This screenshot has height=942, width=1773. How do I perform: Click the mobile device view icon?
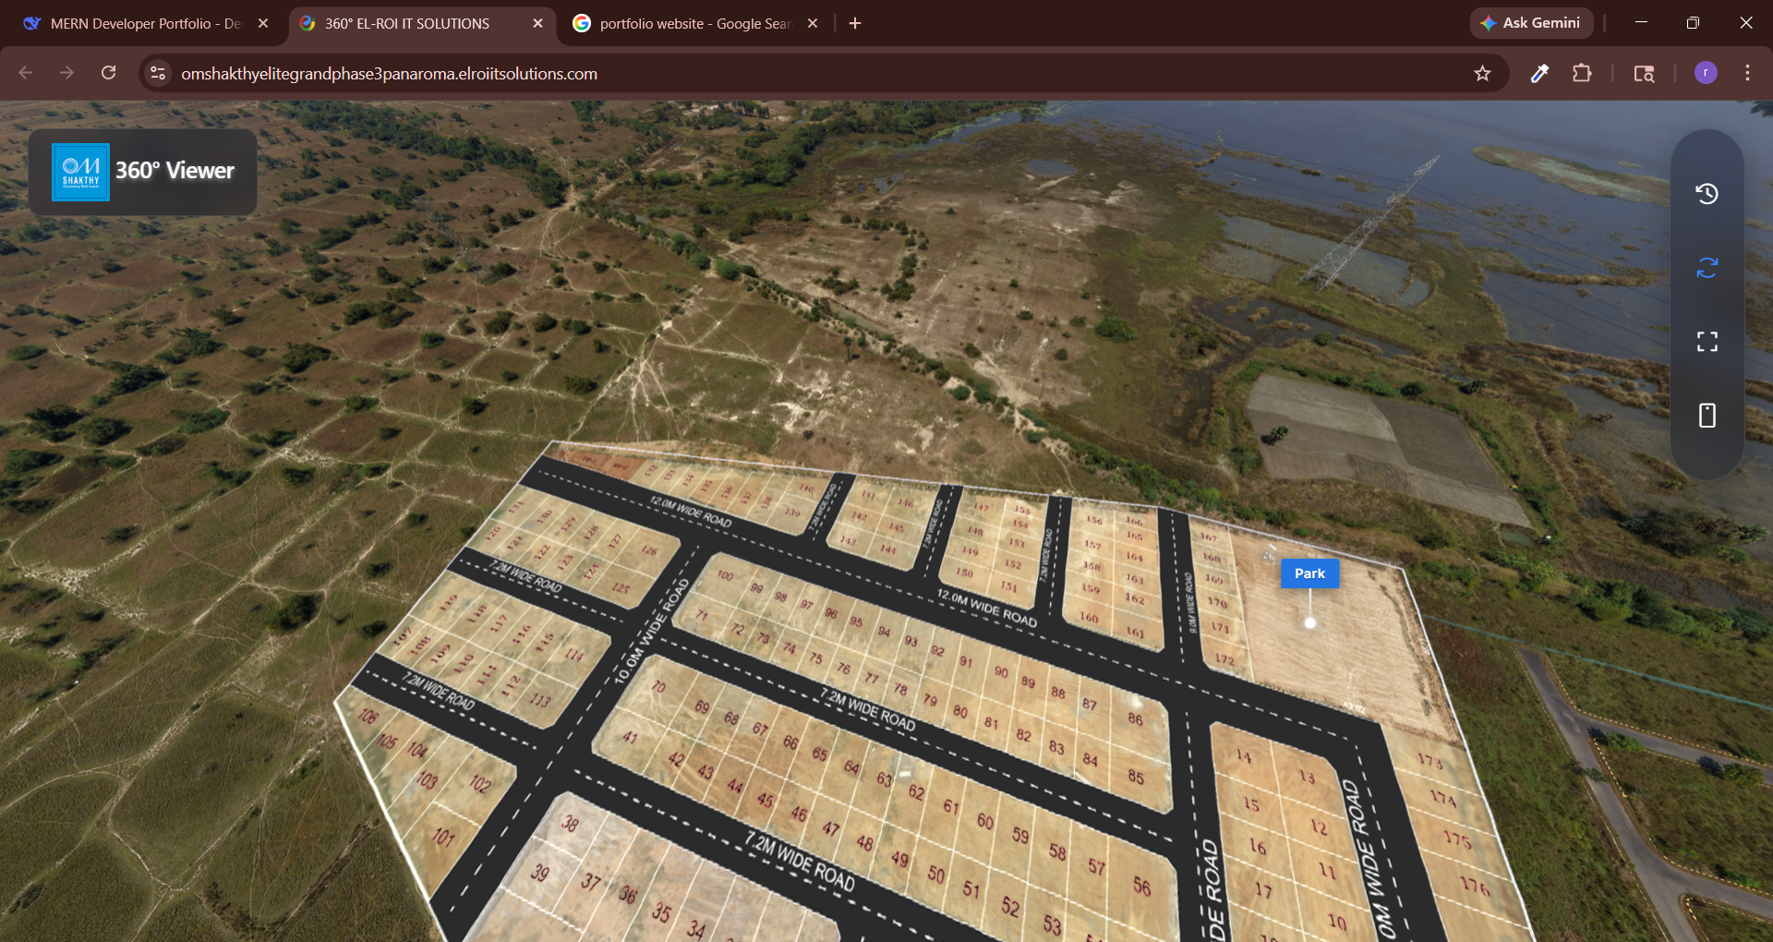click(1707, 416)
